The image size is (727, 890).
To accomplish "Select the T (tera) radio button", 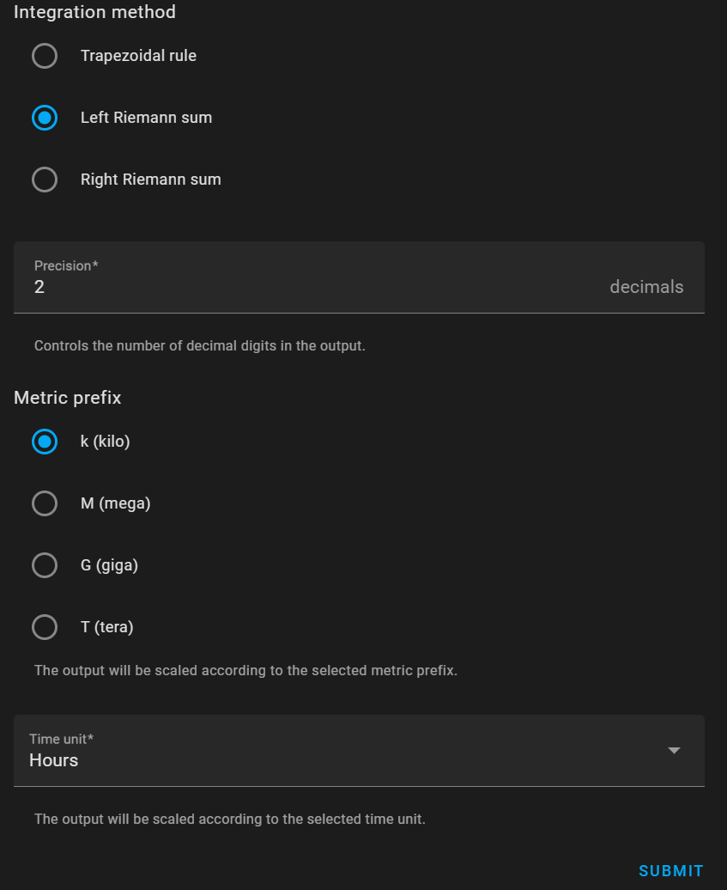I will [x=45, y=627].
